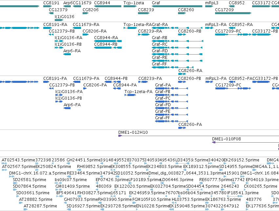
Task: Select transcript CG17209-RC
Action: (x=233, y=35)
